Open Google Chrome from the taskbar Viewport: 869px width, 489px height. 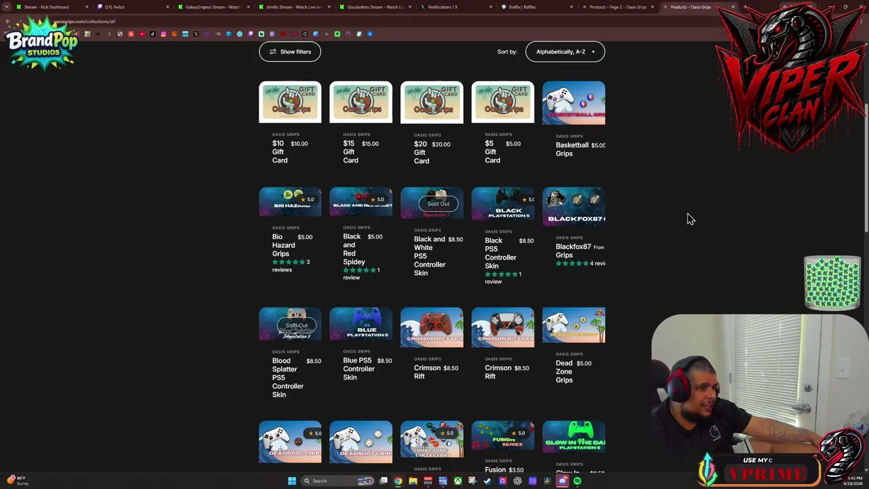[x=398, y=481]
